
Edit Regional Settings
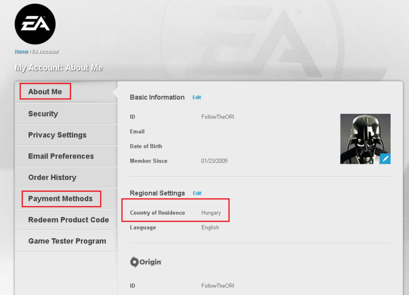pos(197,193)
